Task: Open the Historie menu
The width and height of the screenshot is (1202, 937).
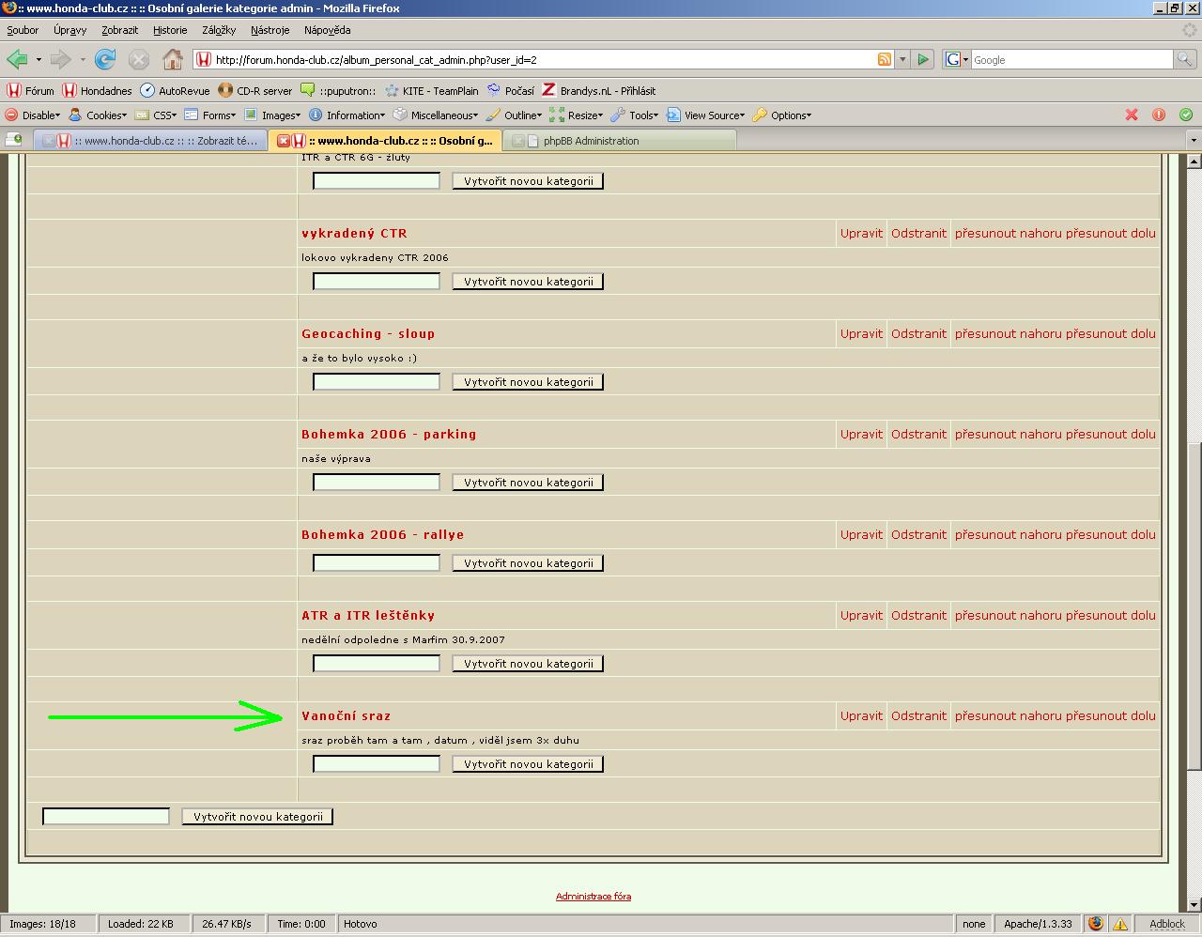Action: 170,30
